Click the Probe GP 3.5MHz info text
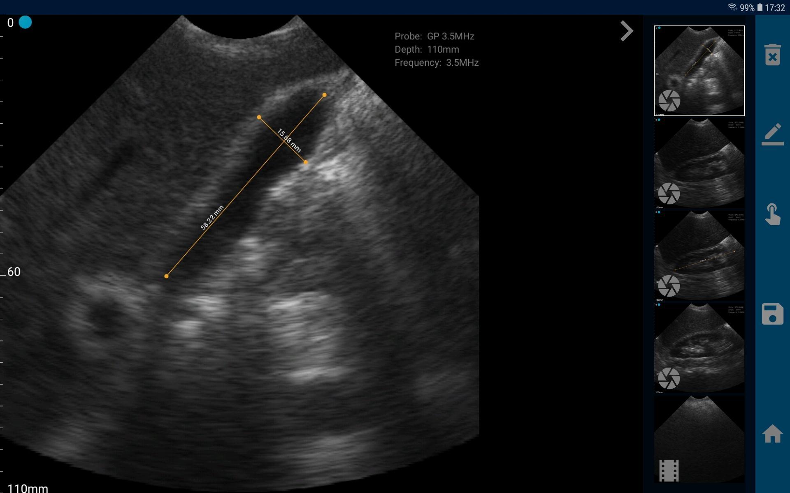The image size is (790, 493). [x=434, y=36]
